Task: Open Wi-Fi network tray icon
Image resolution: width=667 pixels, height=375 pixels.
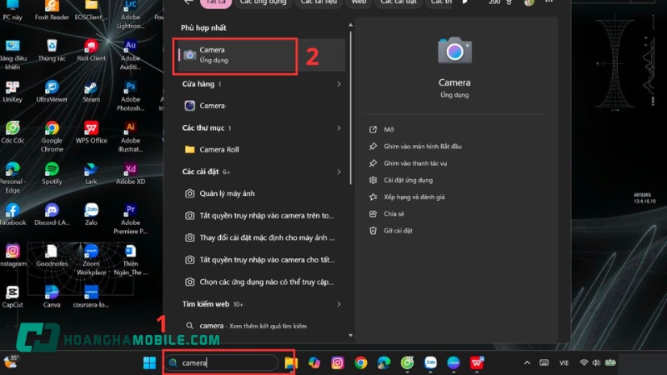Action: click(584, 362)
